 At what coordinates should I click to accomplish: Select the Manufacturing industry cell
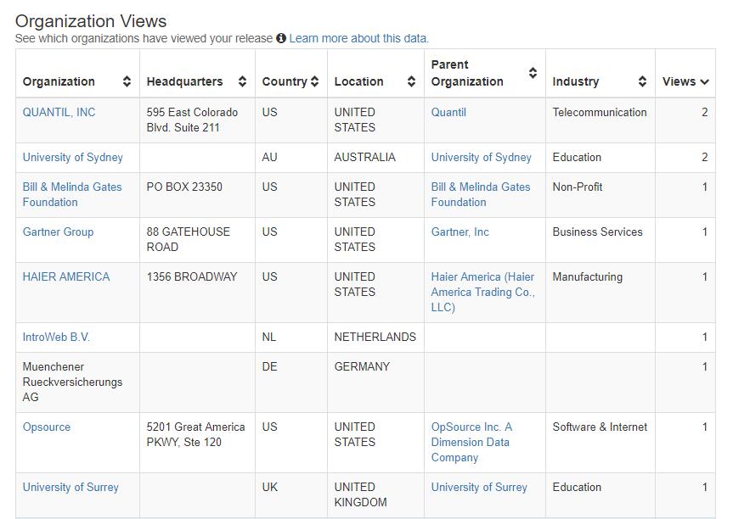pyautogui.click(x=600, y=293)
